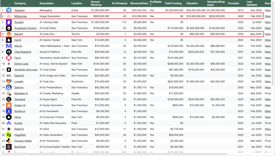Click the Arcads purple diamond logo
275x156 pixels.
[x=9, y=123]
